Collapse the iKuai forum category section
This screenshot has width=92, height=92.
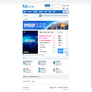pyautogui.click(x=68, y=58)
